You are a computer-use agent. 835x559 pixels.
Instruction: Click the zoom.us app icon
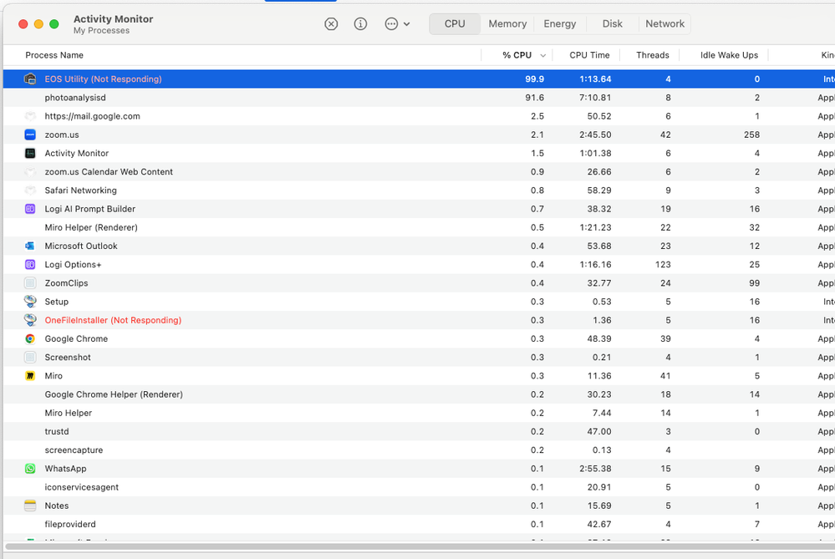click(x=31, y=135)
